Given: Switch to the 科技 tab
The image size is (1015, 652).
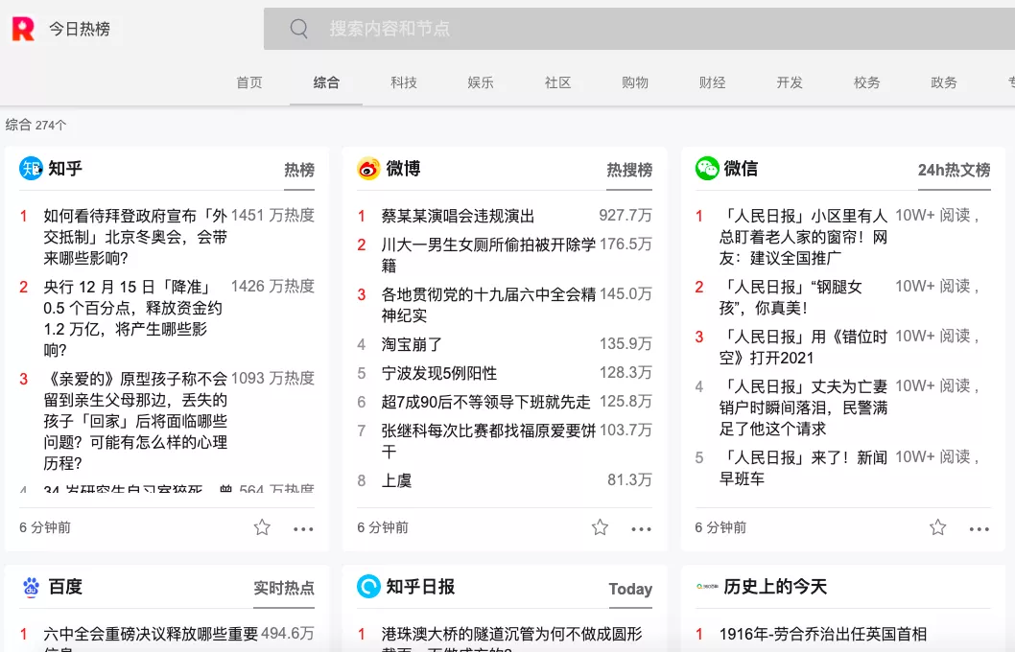Looking at the screenshot, I should [404, 82].
